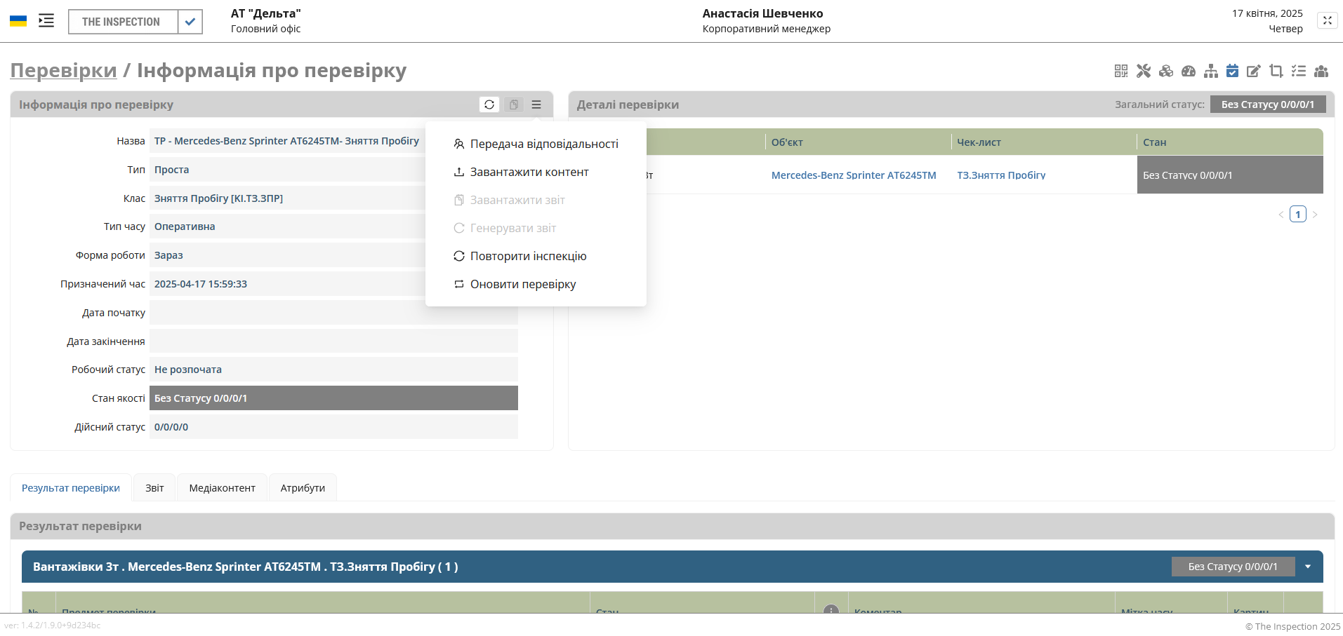Expand the Вантажівки 3т result section arrow
The image size is (1343, 636).
point(1308,567)
